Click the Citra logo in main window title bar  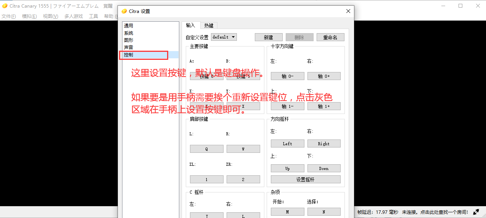5,6
